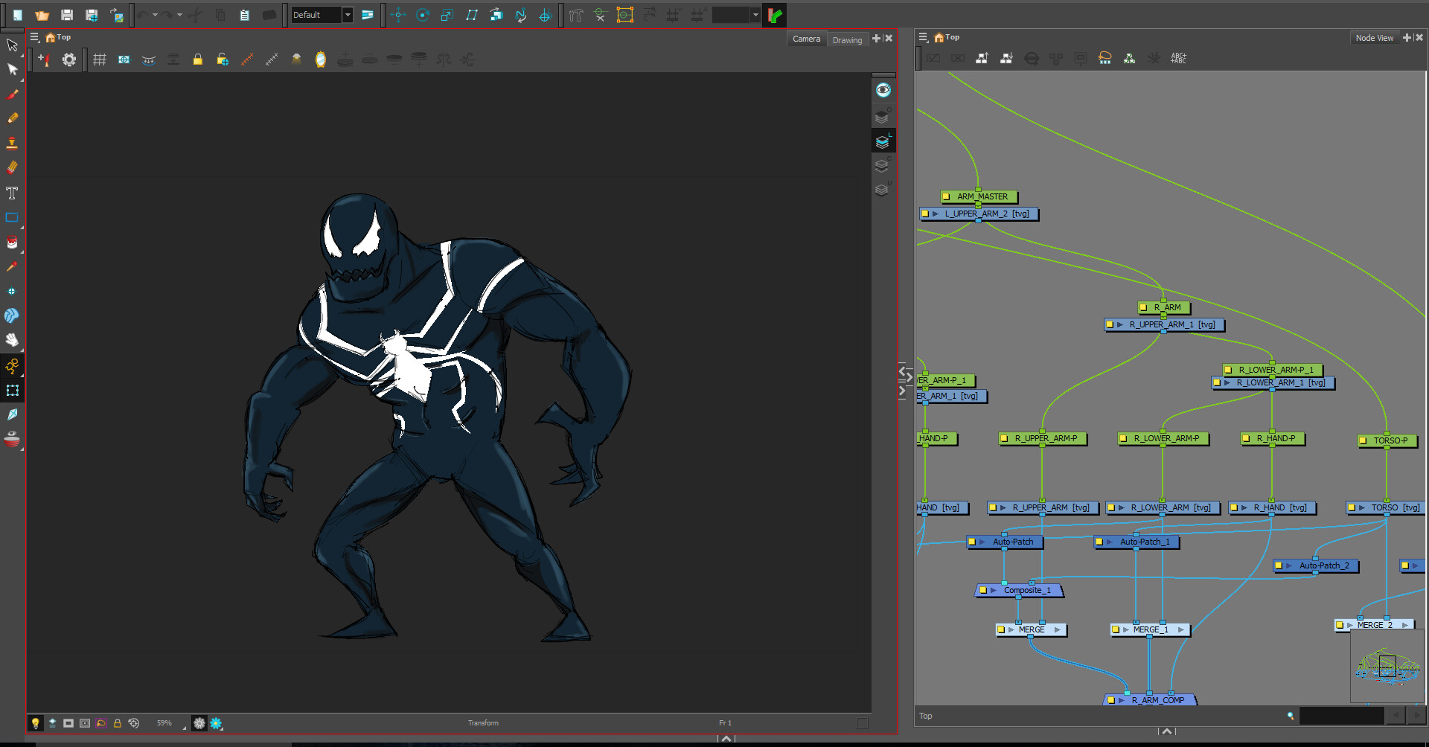The image size is (1429, 747).
Task: Select the Stamp tool
Action: [12, 143]
